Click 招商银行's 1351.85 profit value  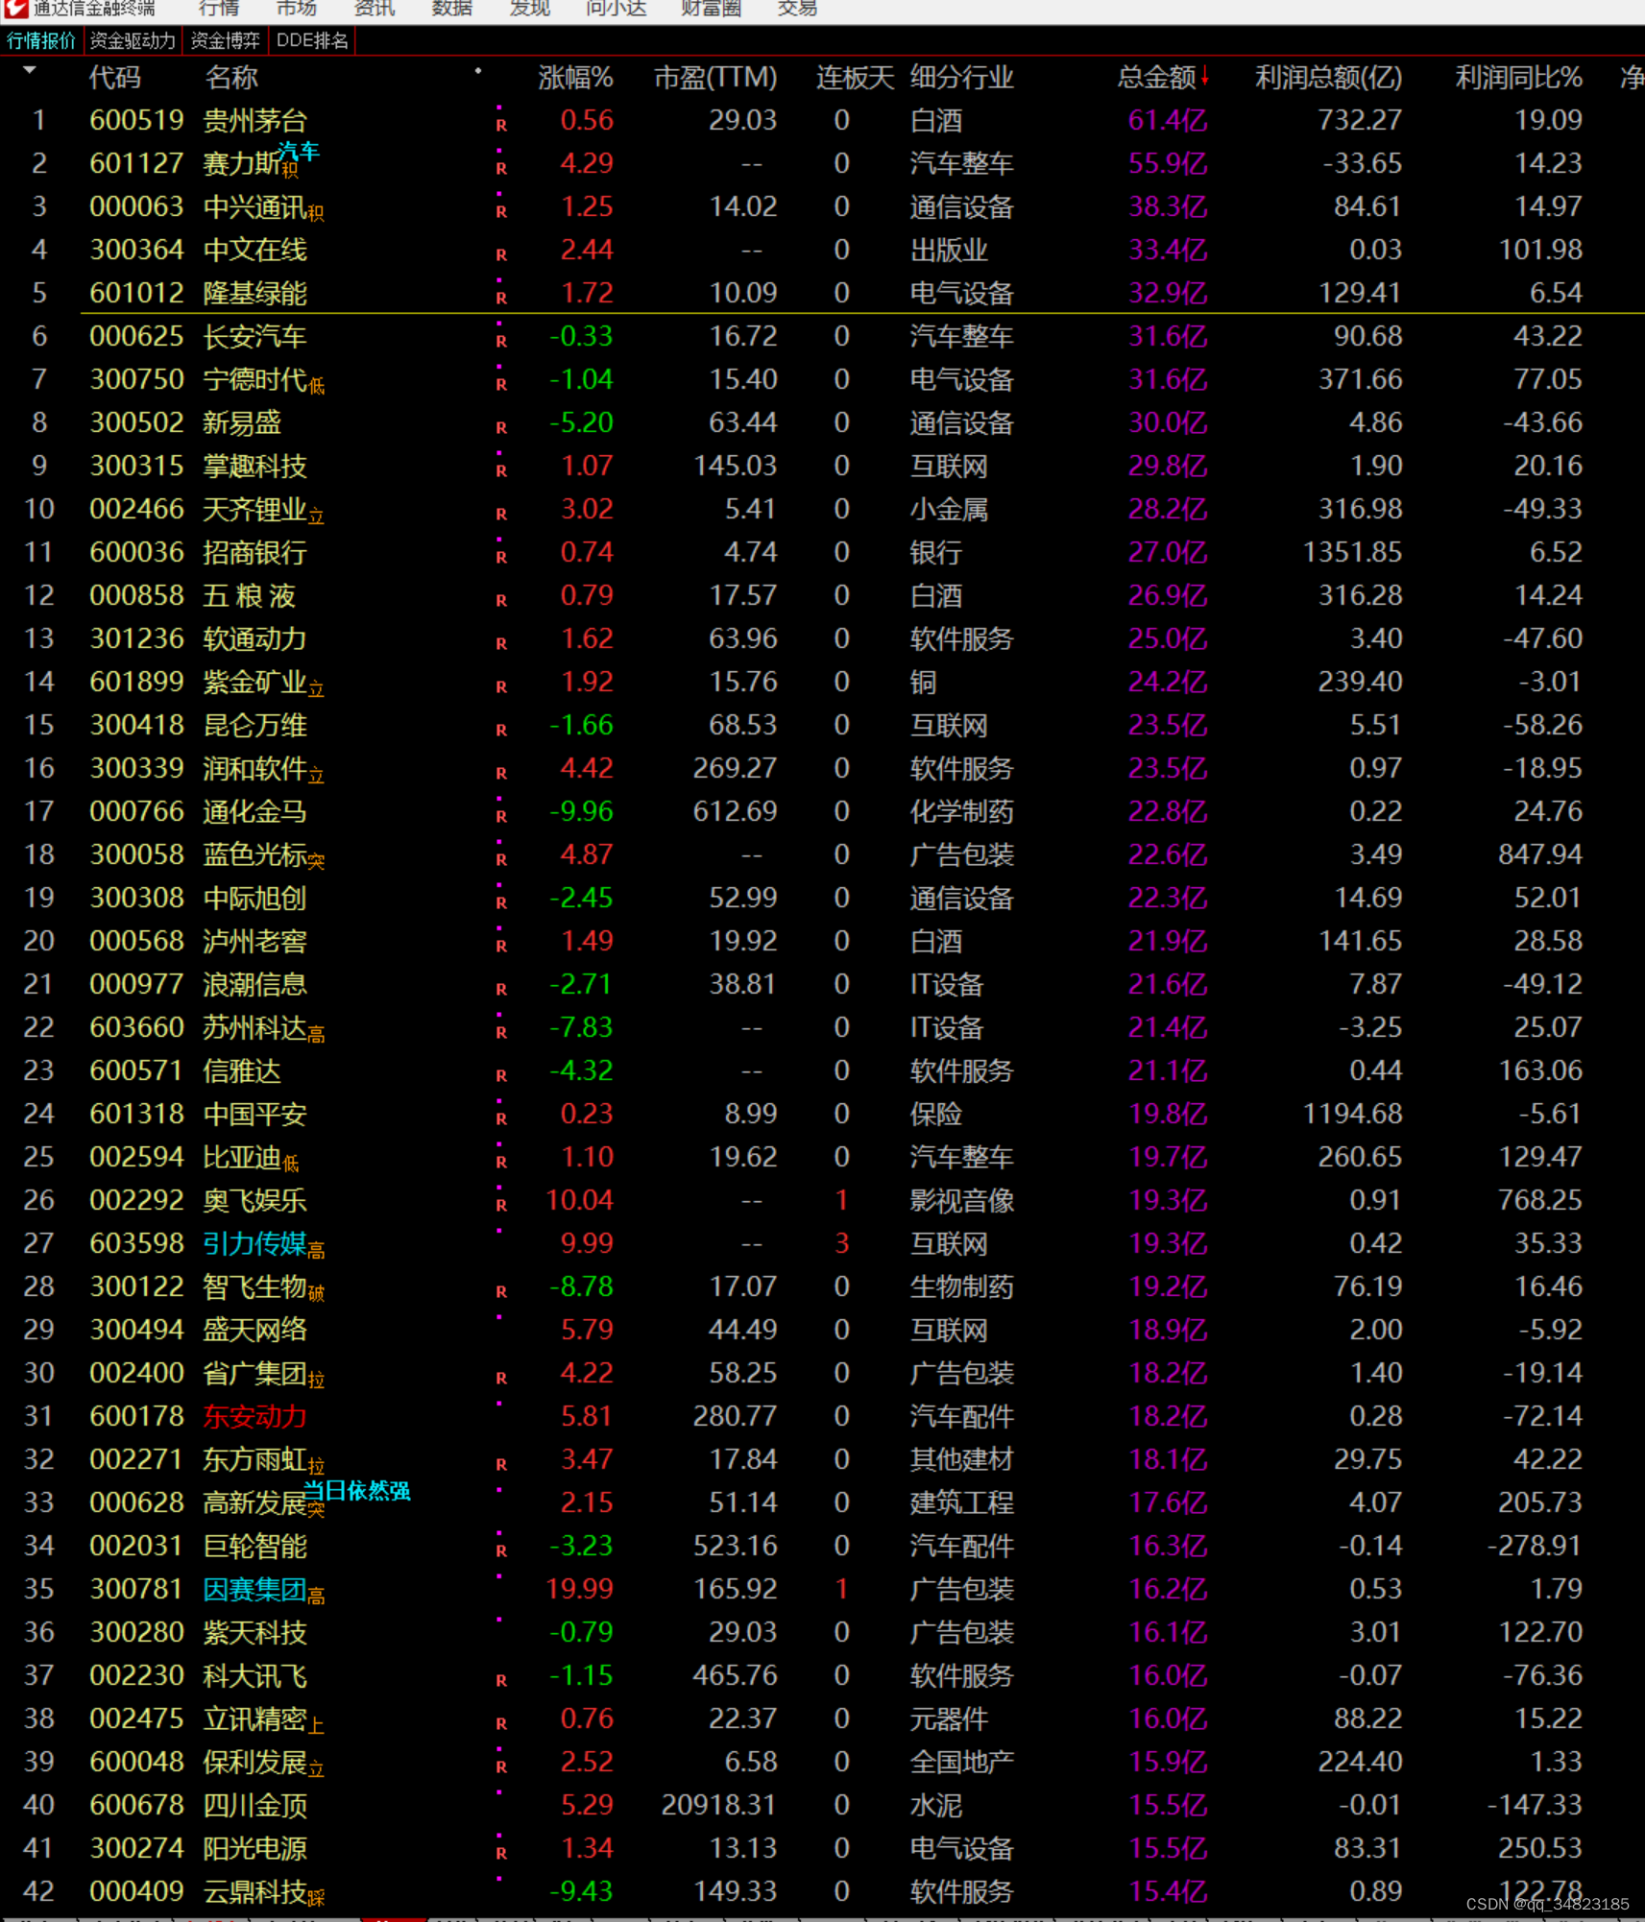click(1352, 552)
